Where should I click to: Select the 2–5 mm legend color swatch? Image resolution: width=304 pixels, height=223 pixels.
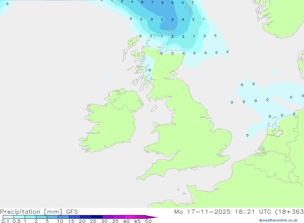pyautogui.click(x=41, y=217)
